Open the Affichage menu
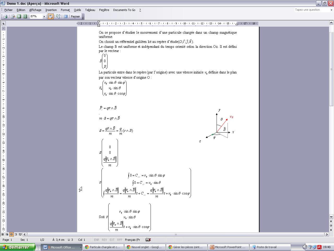The width and height of the screenshot is (334, 251). click(x=35, y=10)
